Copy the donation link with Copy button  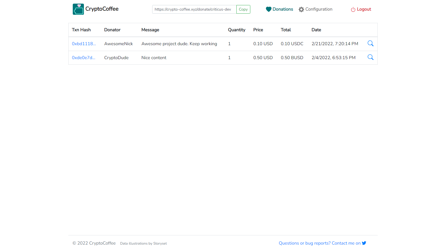click(x=243, y=9)
